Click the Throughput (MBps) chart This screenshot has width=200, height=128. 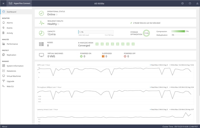[115, 97]
